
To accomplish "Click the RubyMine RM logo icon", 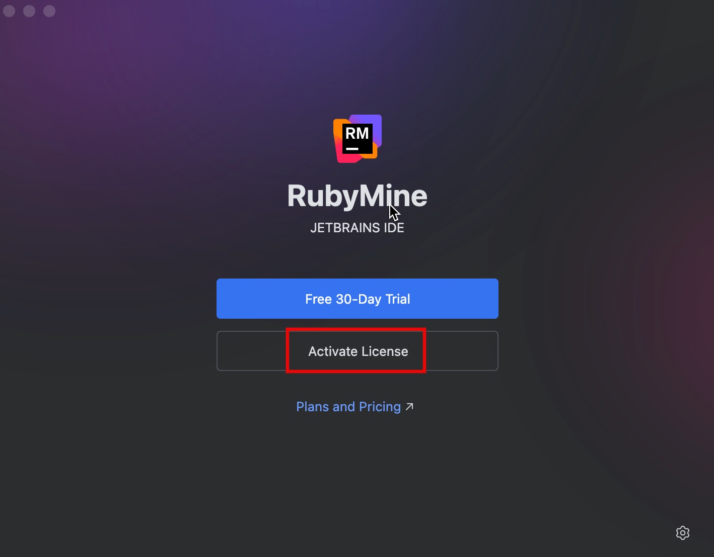I will [x=358, y=139].
